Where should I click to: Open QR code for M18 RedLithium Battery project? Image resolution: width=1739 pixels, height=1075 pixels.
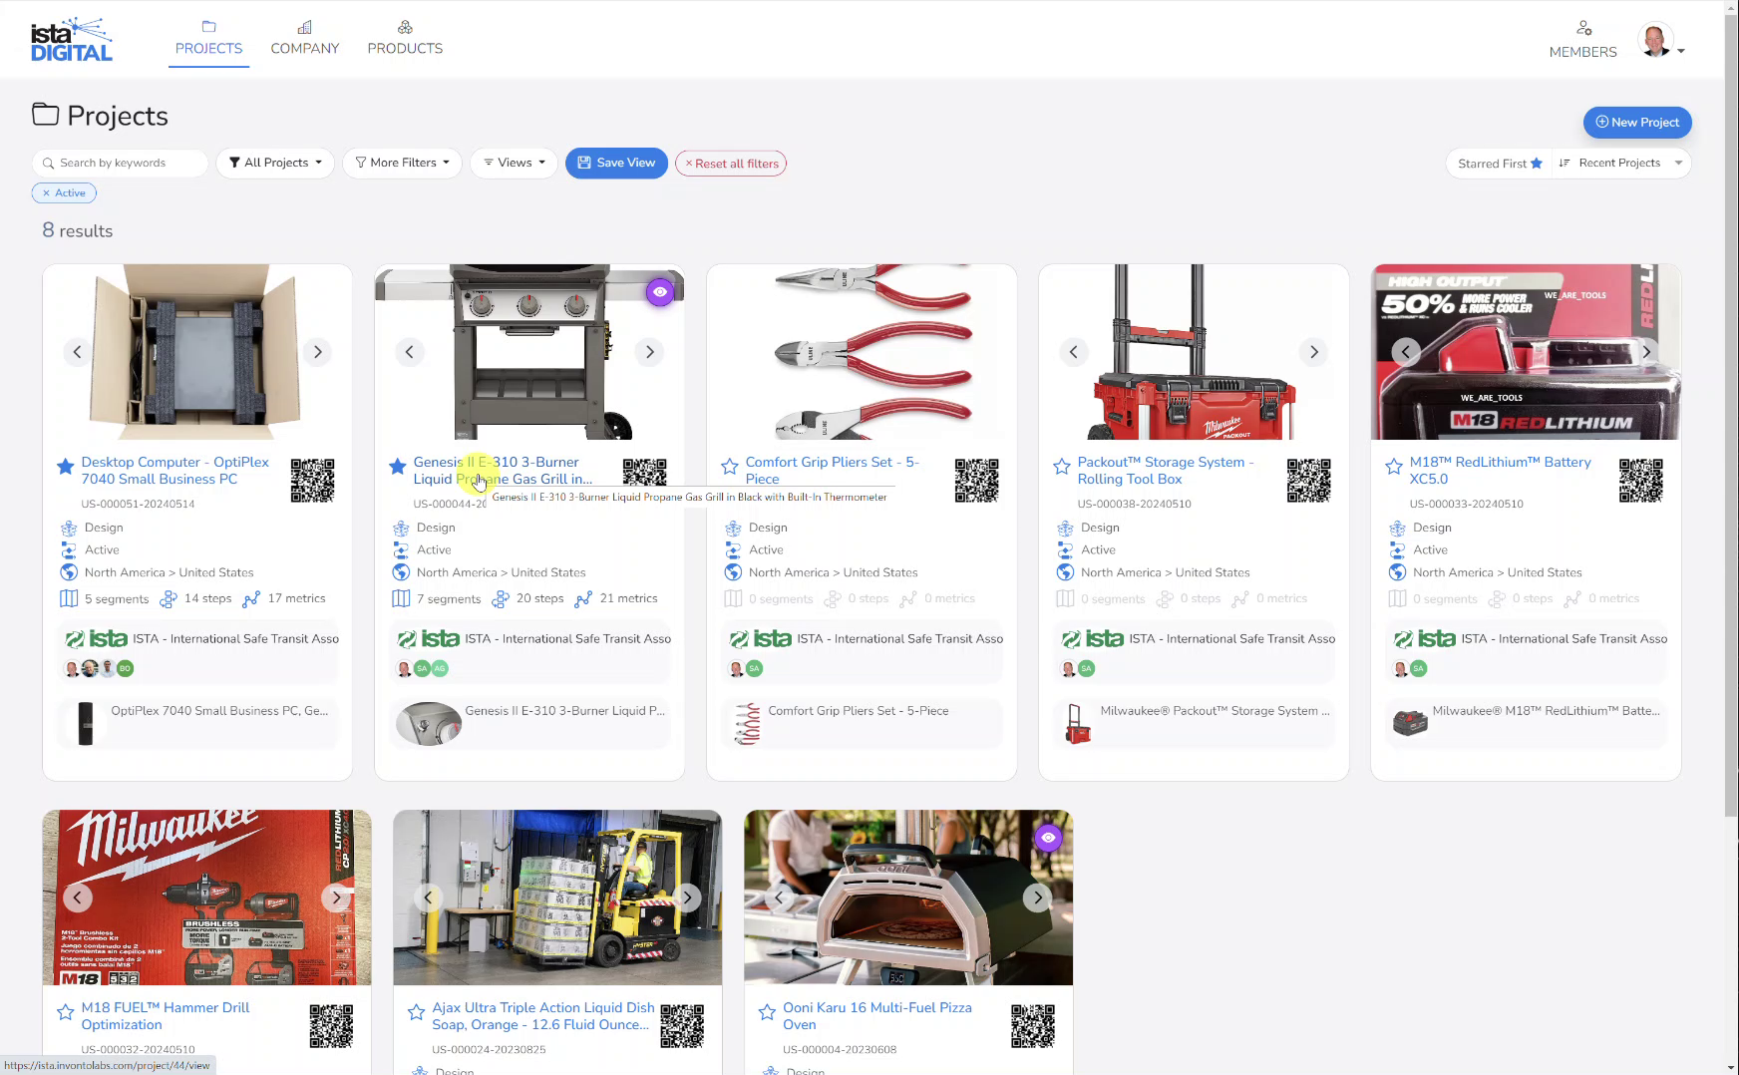[1640, 481]
